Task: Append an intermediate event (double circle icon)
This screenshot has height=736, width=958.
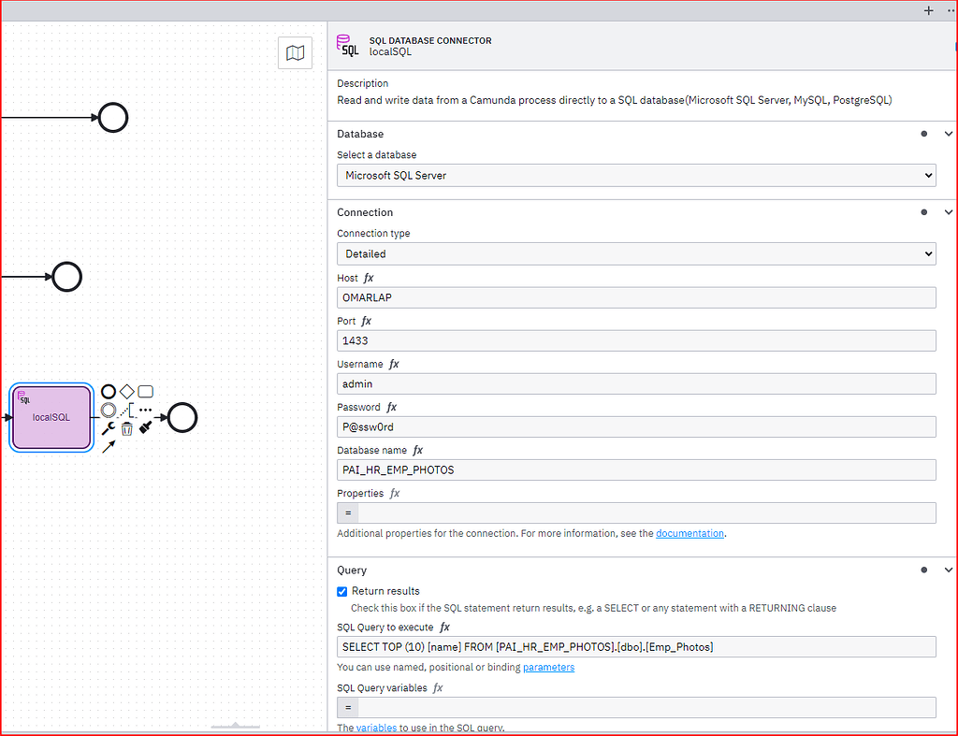Action: pyautogui.click(x=108, y=410)
